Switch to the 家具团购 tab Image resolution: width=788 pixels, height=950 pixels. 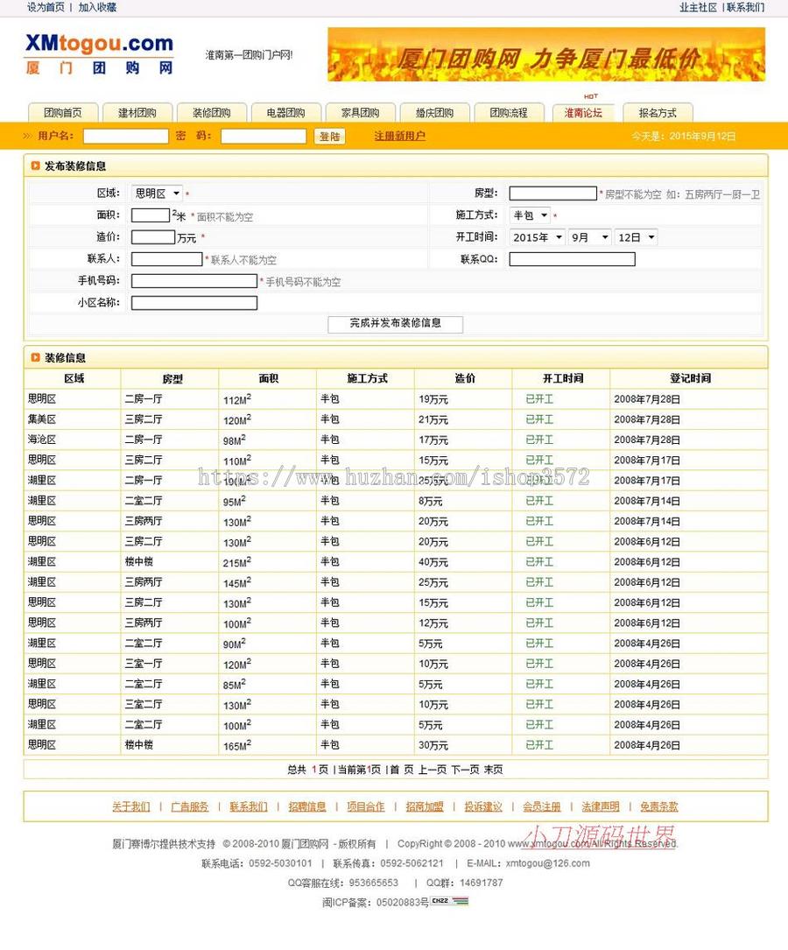point(361,113)
